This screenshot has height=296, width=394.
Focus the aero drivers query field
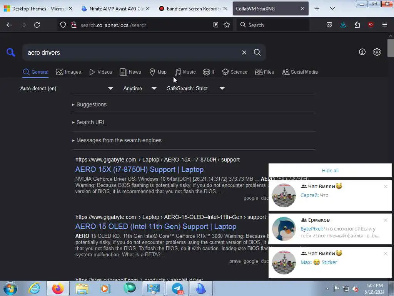(132, 52)
